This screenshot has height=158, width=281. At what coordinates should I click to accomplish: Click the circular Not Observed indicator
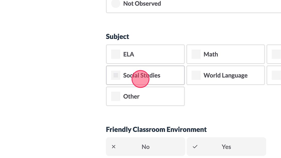point(116,4)
